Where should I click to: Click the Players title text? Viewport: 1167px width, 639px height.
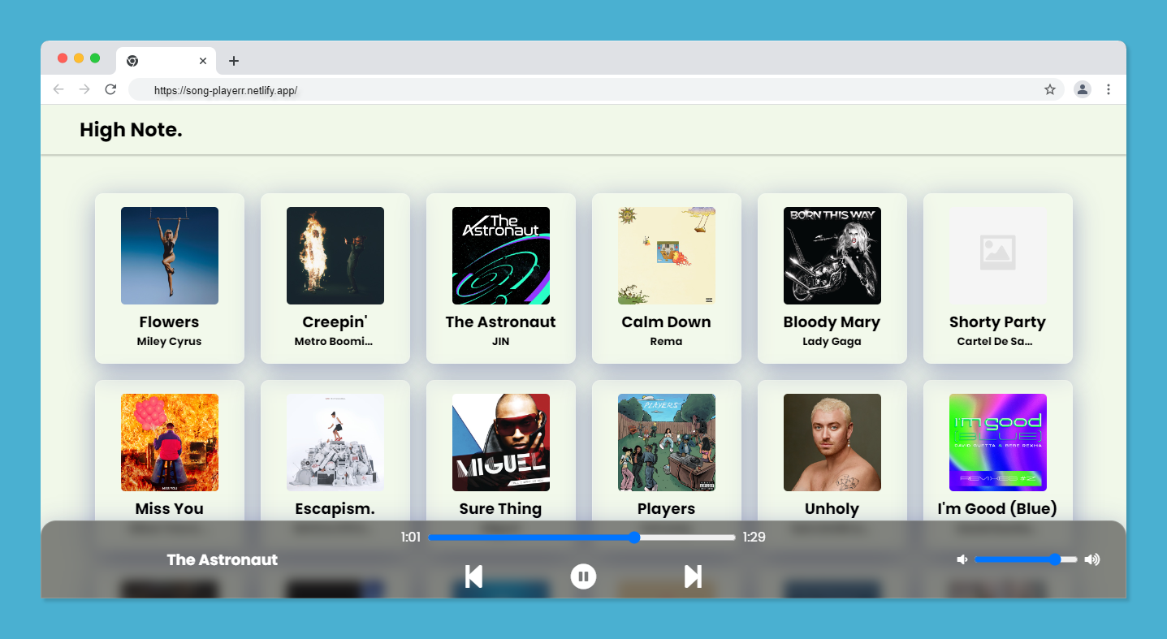click(x=666, y=509)
